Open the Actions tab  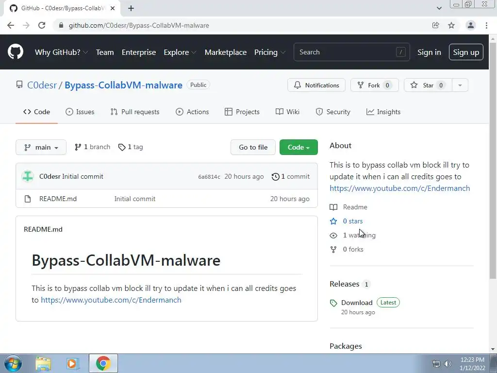click(192, 112)
